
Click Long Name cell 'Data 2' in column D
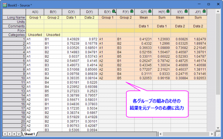[x=89, y=17]
